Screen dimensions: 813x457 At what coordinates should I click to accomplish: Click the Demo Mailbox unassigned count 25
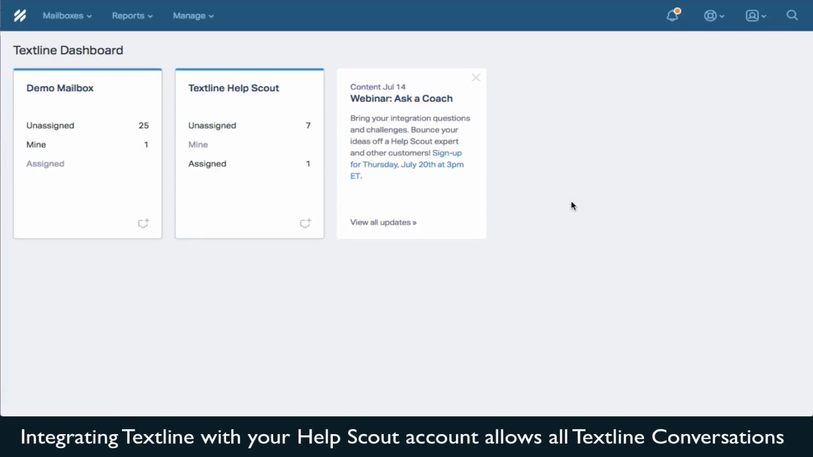click(144, 126)
